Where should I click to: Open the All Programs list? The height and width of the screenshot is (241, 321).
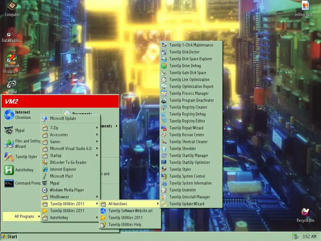point(22,217)
